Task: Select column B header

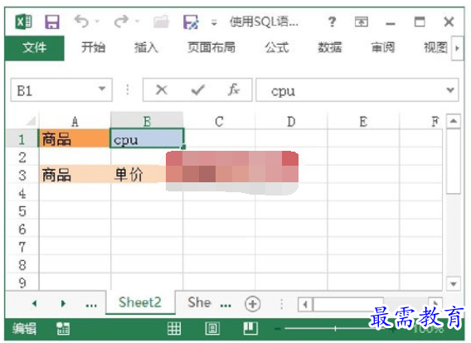Action: 147,122
